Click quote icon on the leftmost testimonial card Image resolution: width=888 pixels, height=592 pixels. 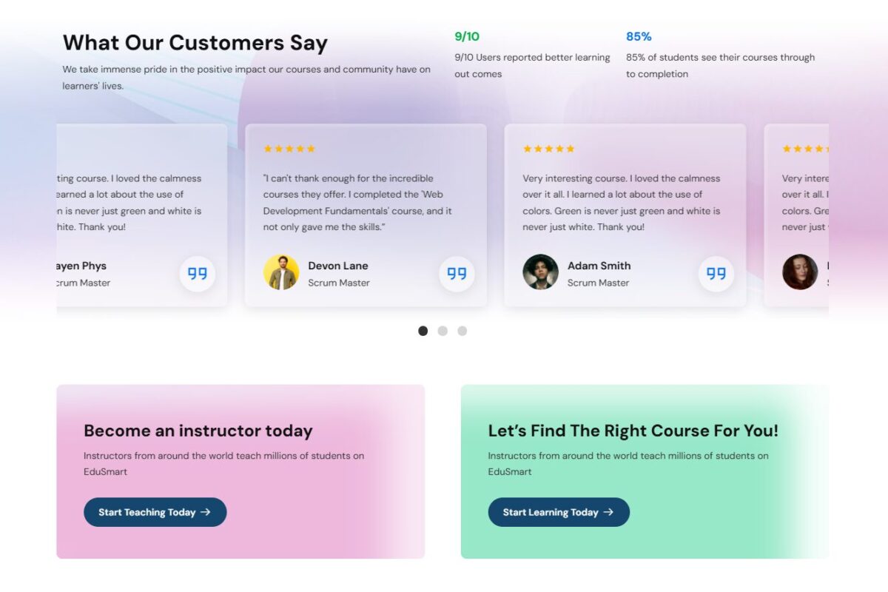[x=197, y=274]
